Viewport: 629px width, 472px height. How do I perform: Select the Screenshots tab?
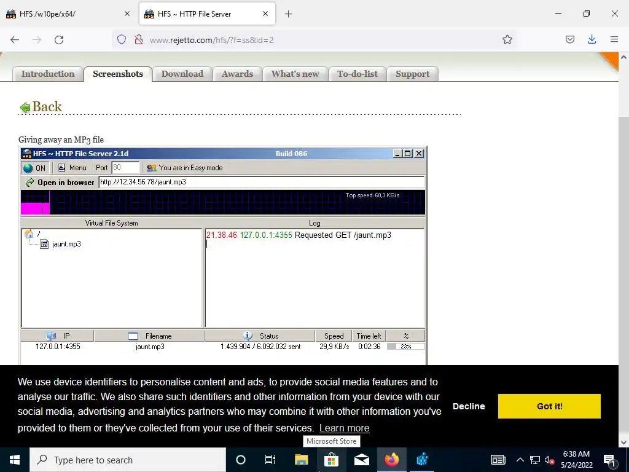point(118,74)
